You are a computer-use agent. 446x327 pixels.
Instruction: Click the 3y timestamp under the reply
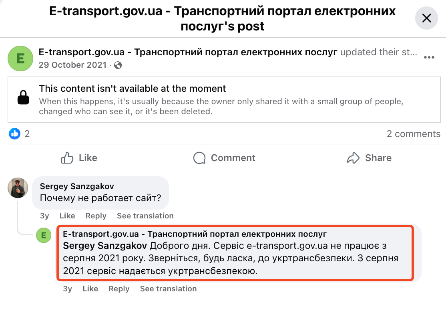click(67, 289)
